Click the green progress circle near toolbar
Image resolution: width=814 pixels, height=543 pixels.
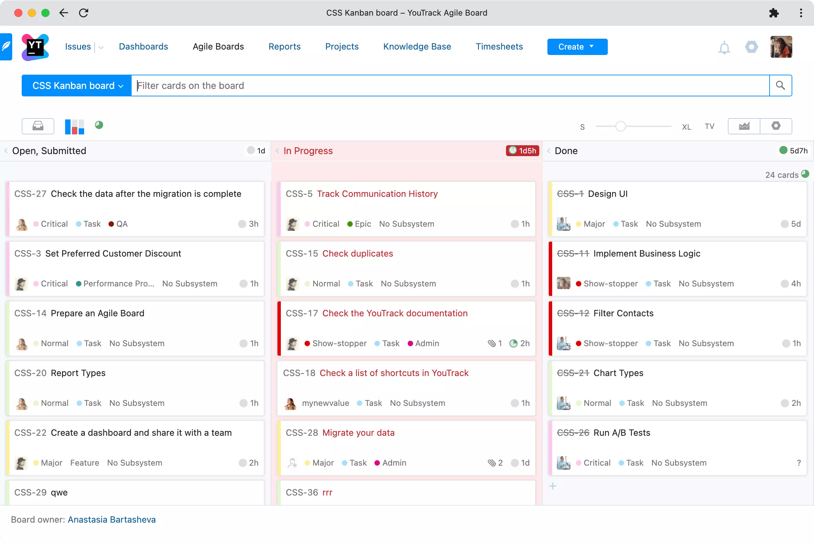(99, 125)
